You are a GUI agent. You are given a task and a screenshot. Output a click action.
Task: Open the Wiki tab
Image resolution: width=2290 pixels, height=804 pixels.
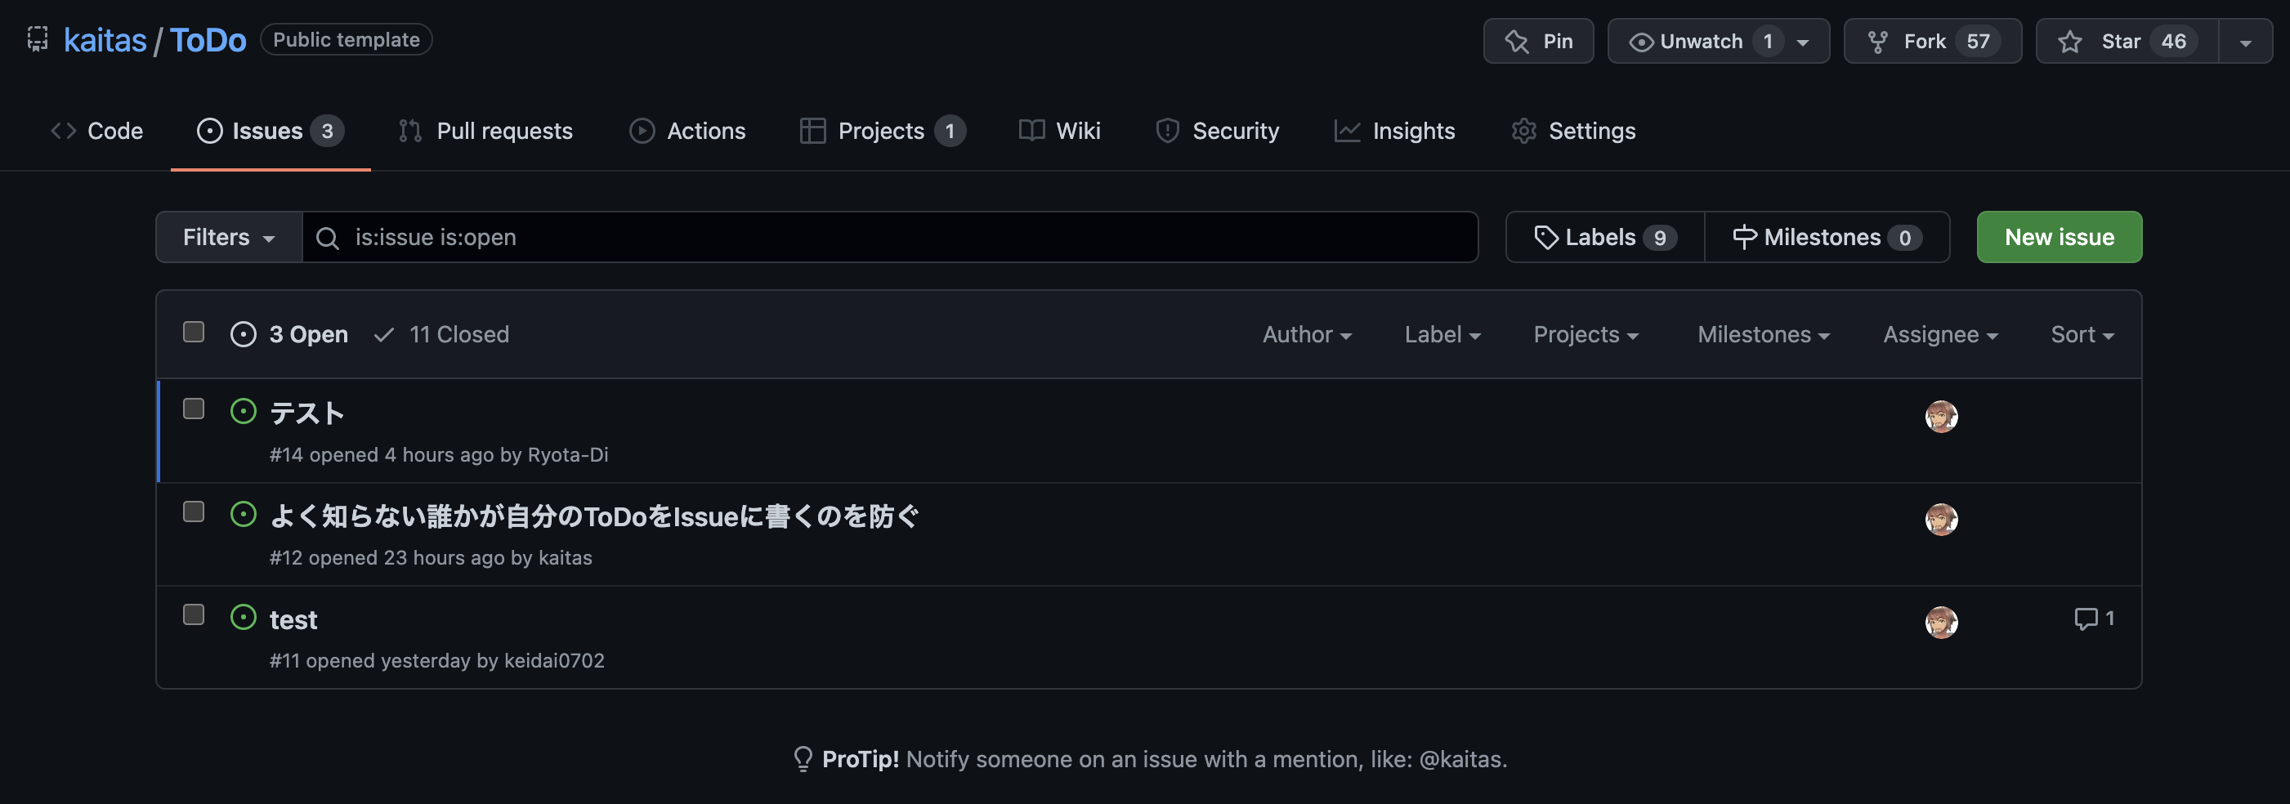point(1077,130)
